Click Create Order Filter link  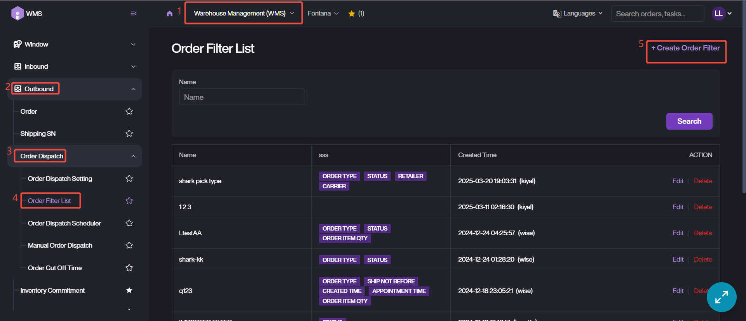686,48
